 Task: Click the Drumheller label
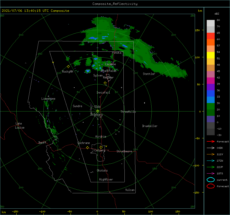click(x=150, y=126)
